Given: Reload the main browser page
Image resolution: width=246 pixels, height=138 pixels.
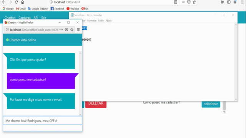Looking at the screenshot, I should (16, 2).
